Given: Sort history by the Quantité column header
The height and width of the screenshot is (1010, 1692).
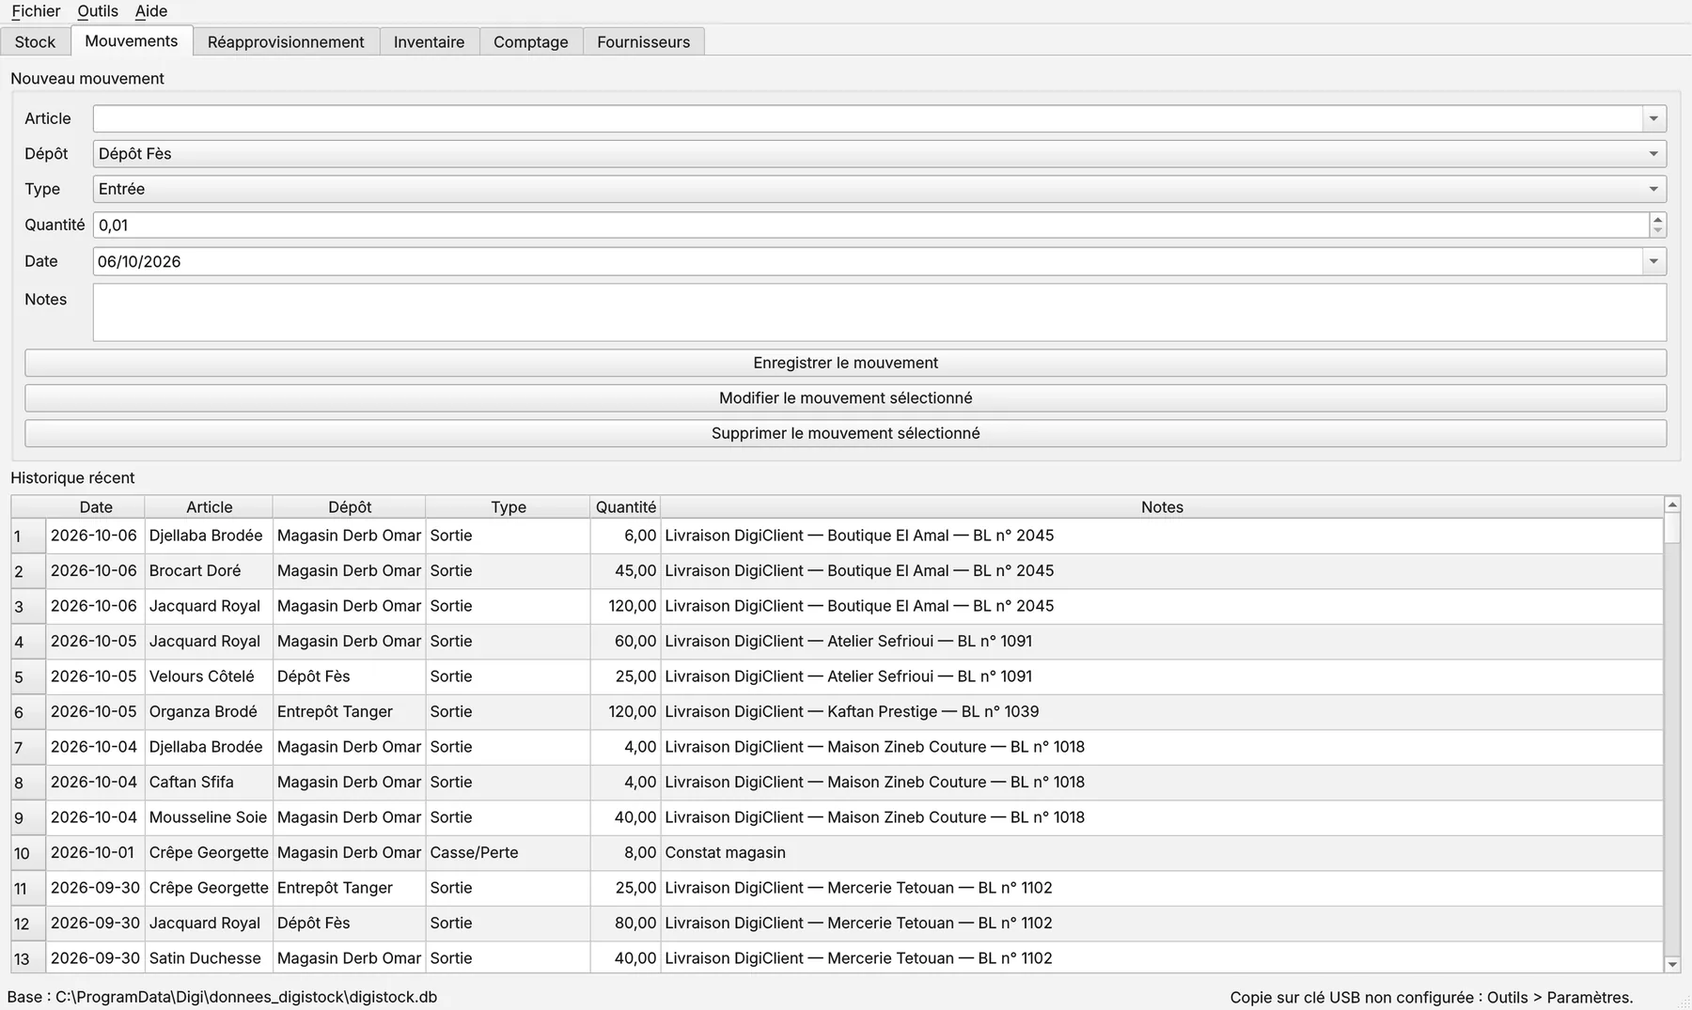Looking at the screenshot, I should [x=626, y=507].
